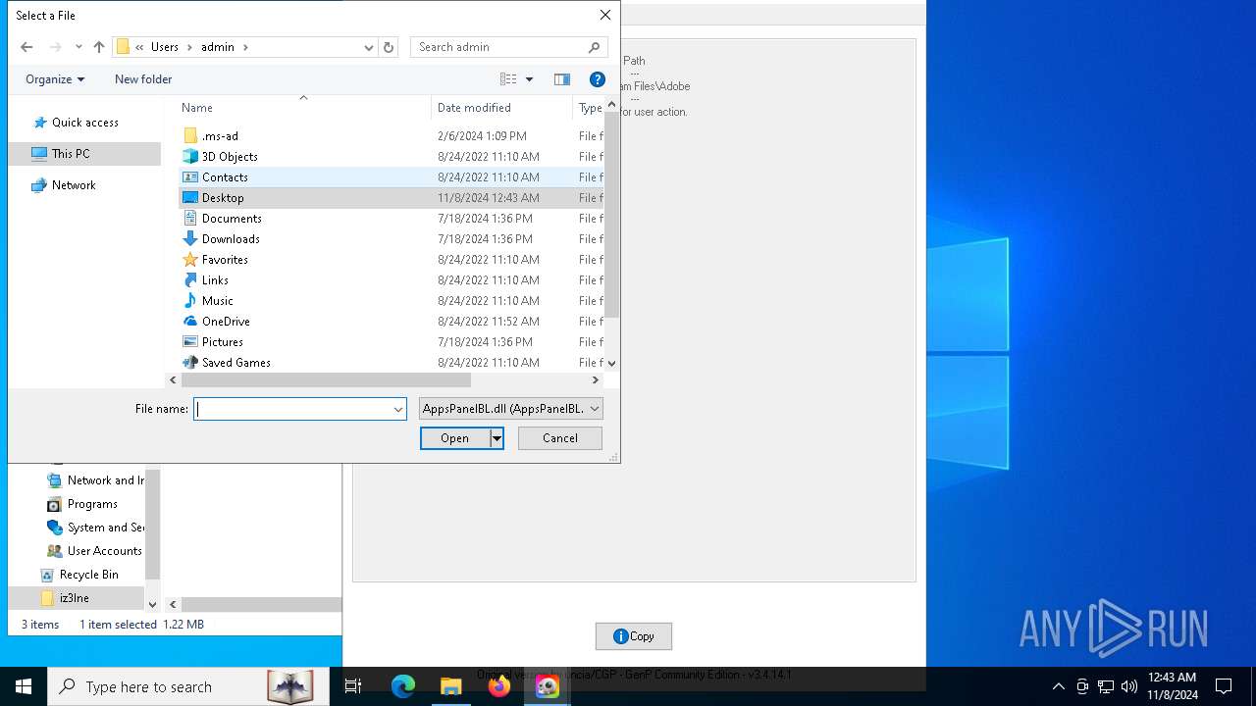
Task: Open User Accounts in Explorer tree
Action: [x=95, y=551]
